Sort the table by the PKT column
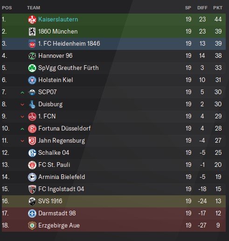 [218, 7]
